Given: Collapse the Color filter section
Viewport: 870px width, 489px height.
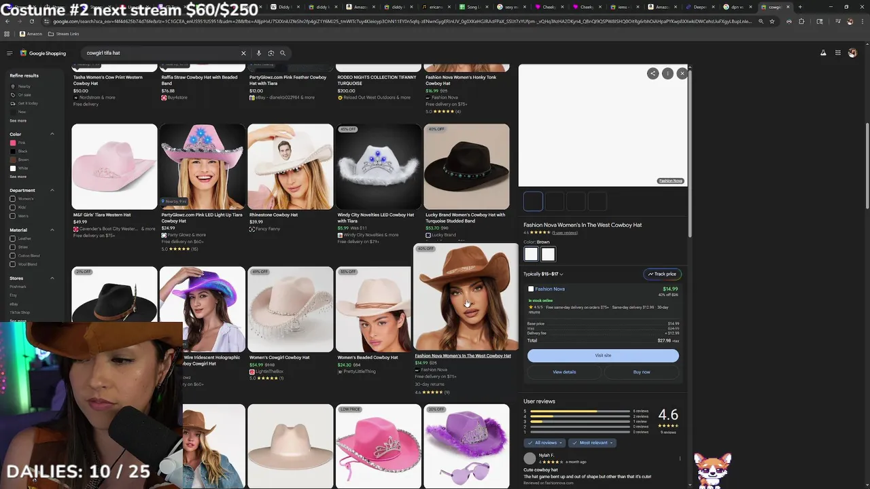Looking at the screenshot, I should (x=52, y=134).
